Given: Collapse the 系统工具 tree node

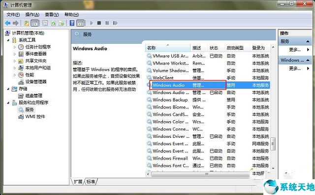Looking at the screenshot, I should pos(8,40).
